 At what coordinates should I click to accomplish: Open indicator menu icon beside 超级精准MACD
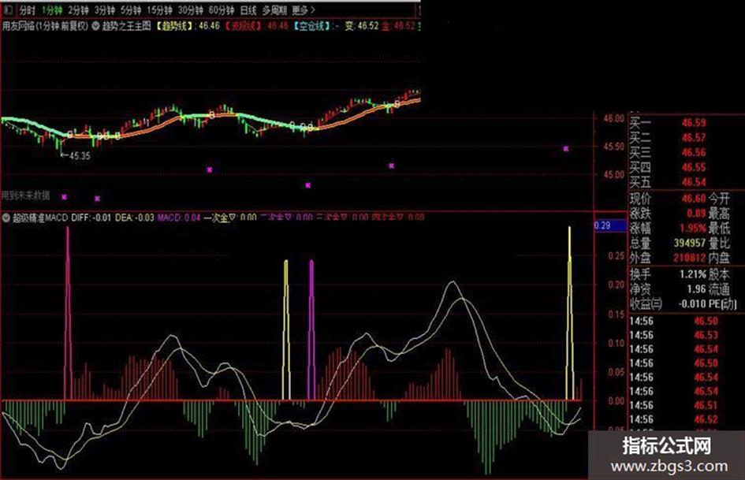click(x=6, y=218)
